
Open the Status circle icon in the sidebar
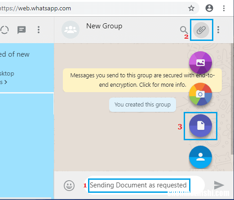pos(4,30)
